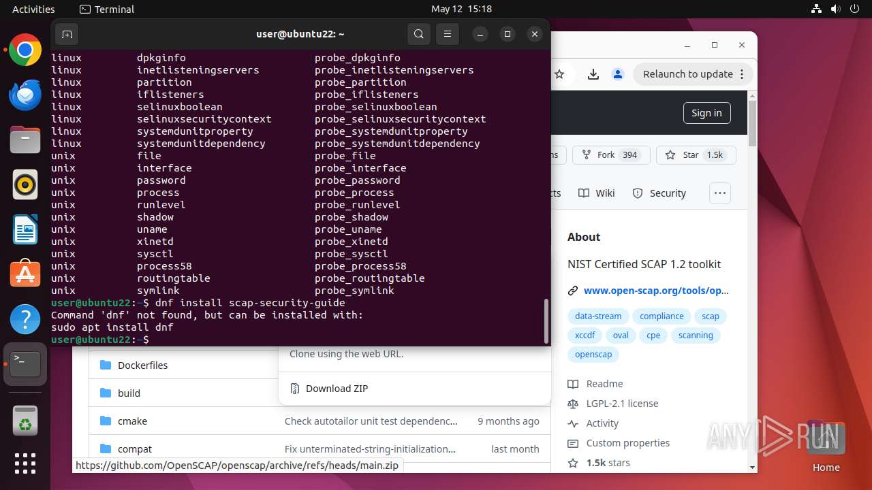872x490 pixels.
Task: Open Terminal app menu in top bar
Action: click(x=107, y=9)
